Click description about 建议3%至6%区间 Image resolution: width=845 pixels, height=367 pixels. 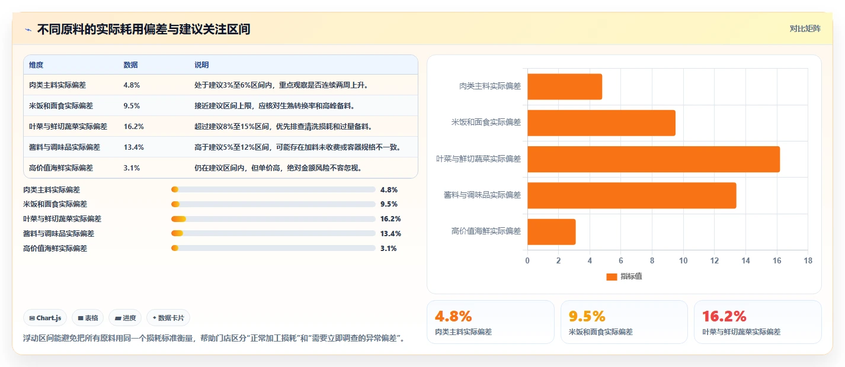point(281,85)
